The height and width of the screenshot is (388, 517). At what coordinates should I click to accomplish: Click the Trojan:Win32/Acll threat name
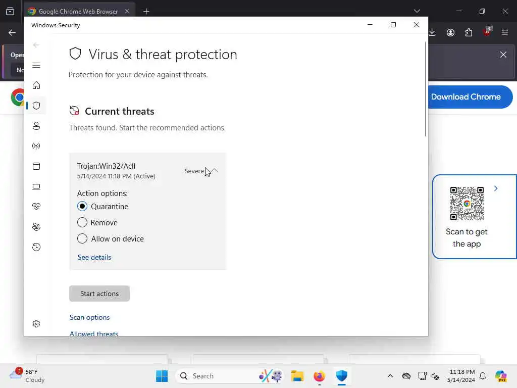click(x=106, y=166)
